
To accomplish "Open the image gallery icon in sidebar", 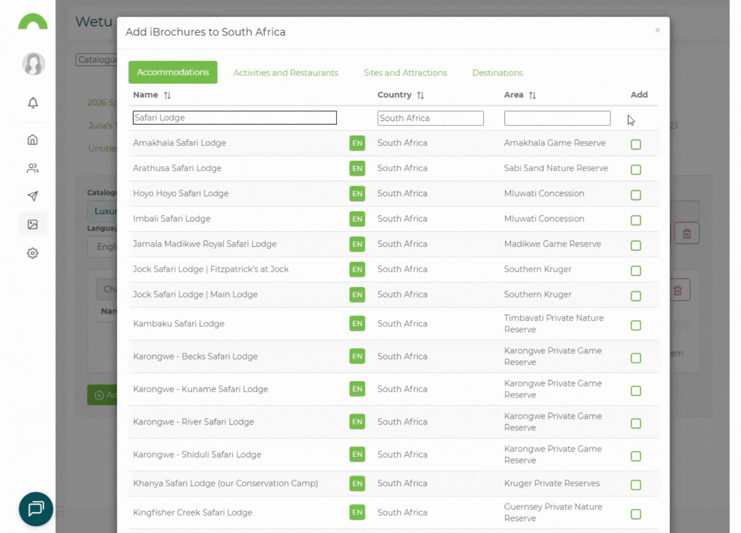I will [x=33, y=225].
